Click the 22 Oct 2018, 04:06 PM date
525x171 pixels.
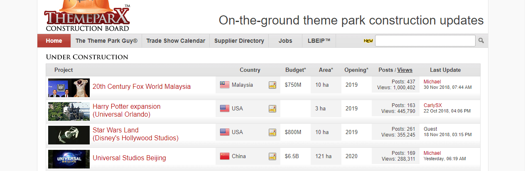(447, 111)
